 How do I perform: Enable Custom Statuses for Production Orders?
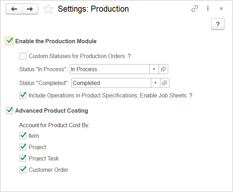click(x=23, y=56)
